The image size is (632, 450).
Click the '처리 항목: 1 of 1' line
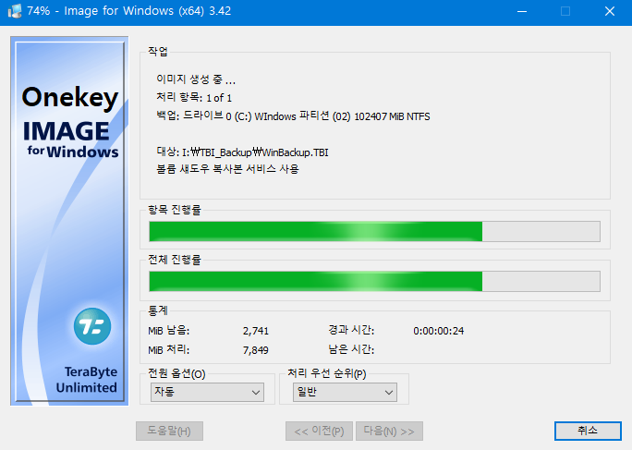tap(194, 98)
